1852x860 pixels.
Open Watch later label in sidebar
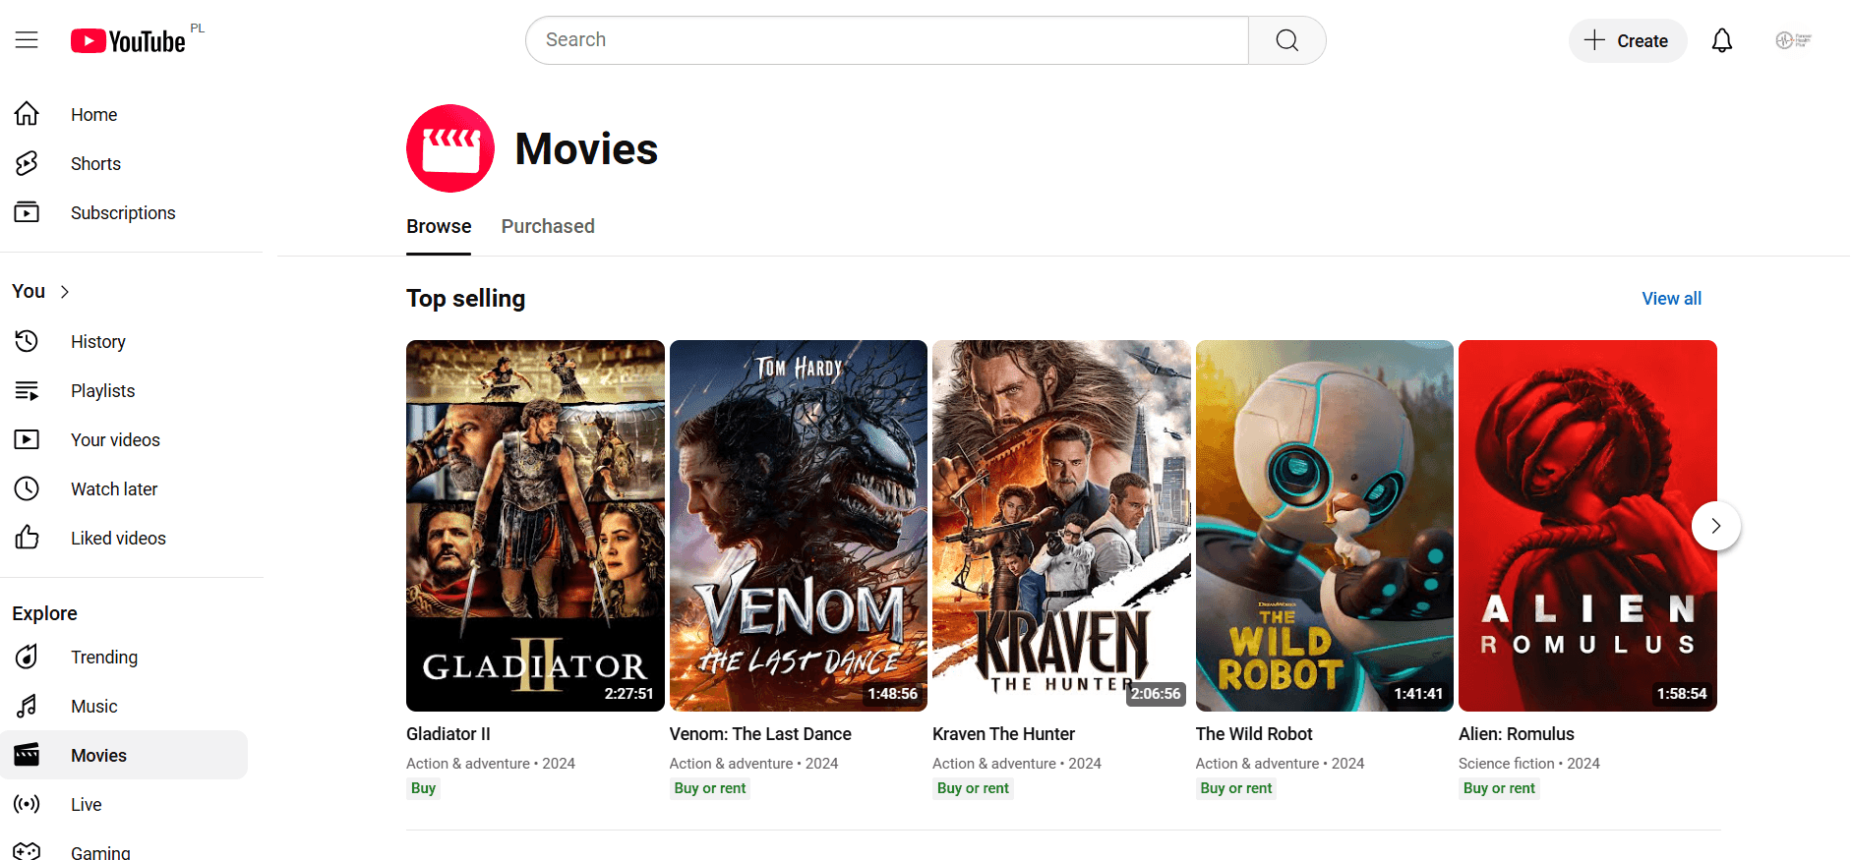(x=114, y=488)
